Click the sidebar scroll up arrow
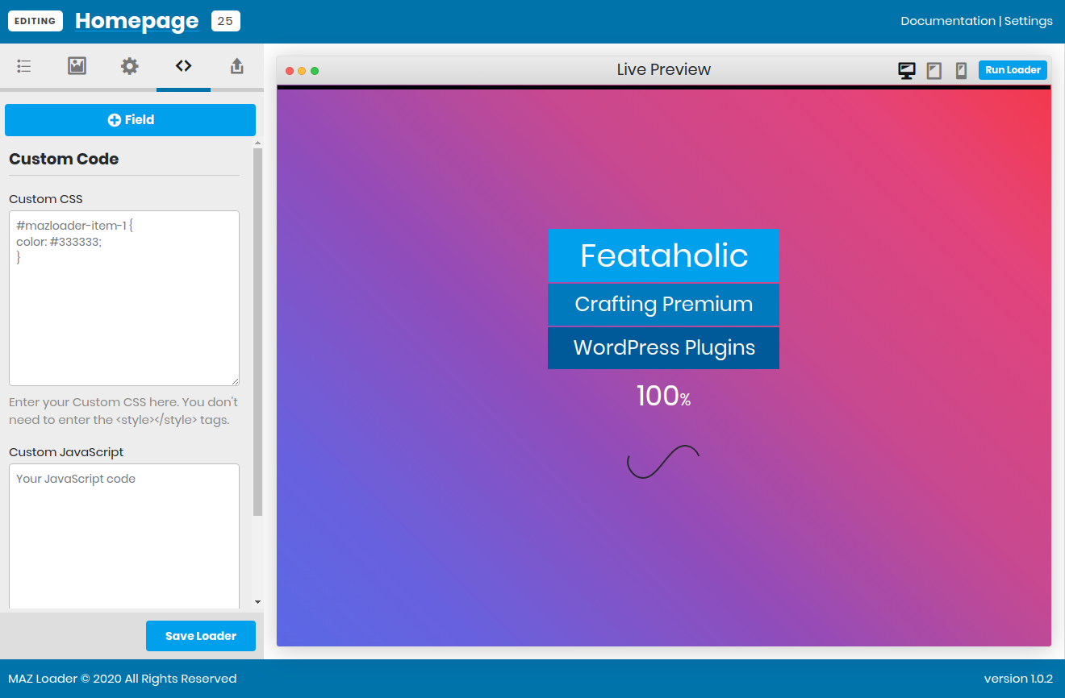The image size is (1065, 698). click(257, 143)
